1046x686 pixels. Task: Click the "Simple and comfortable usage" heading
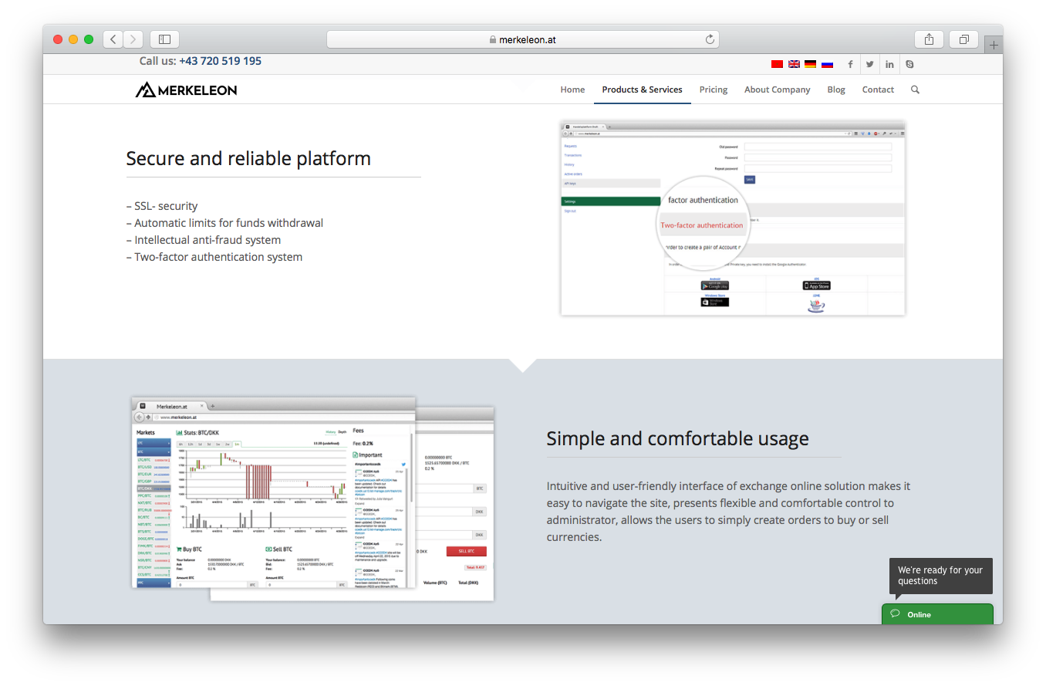pyautogui.click(x=678, y=438)
